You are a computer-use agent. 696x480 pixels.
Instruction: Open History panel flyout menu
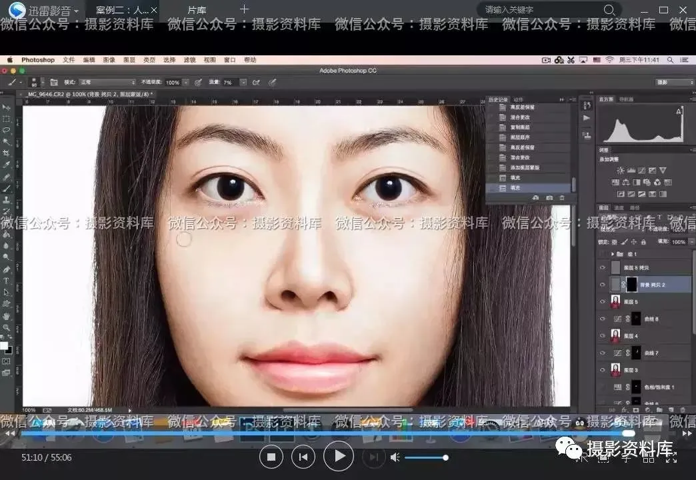tap(573, 99)
